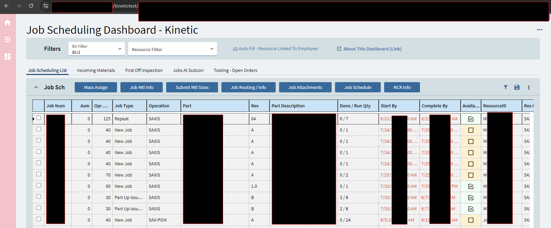
Task: Click the Rev 04 cell
Action: [259, 119]
